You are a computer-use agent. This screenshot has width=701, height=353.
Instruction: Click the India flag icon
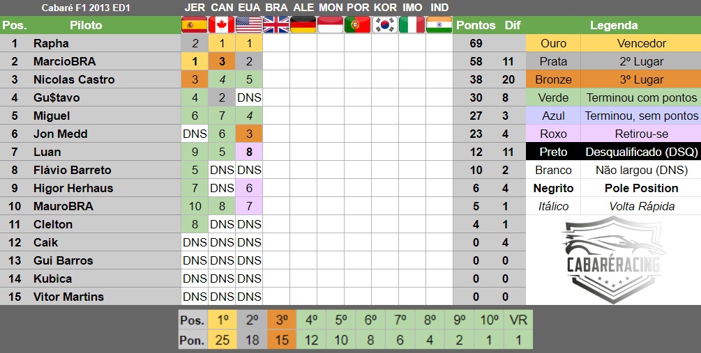pyautogui.click(x=439, y=25)
